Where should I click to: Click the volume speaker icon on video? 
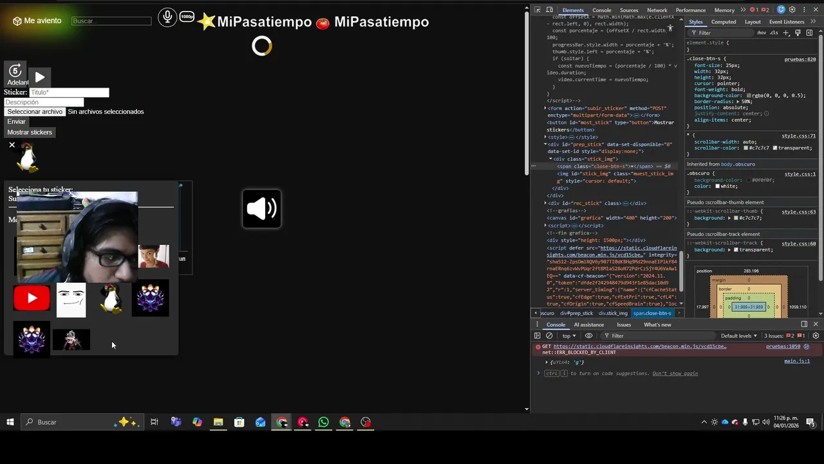(261, 208)
